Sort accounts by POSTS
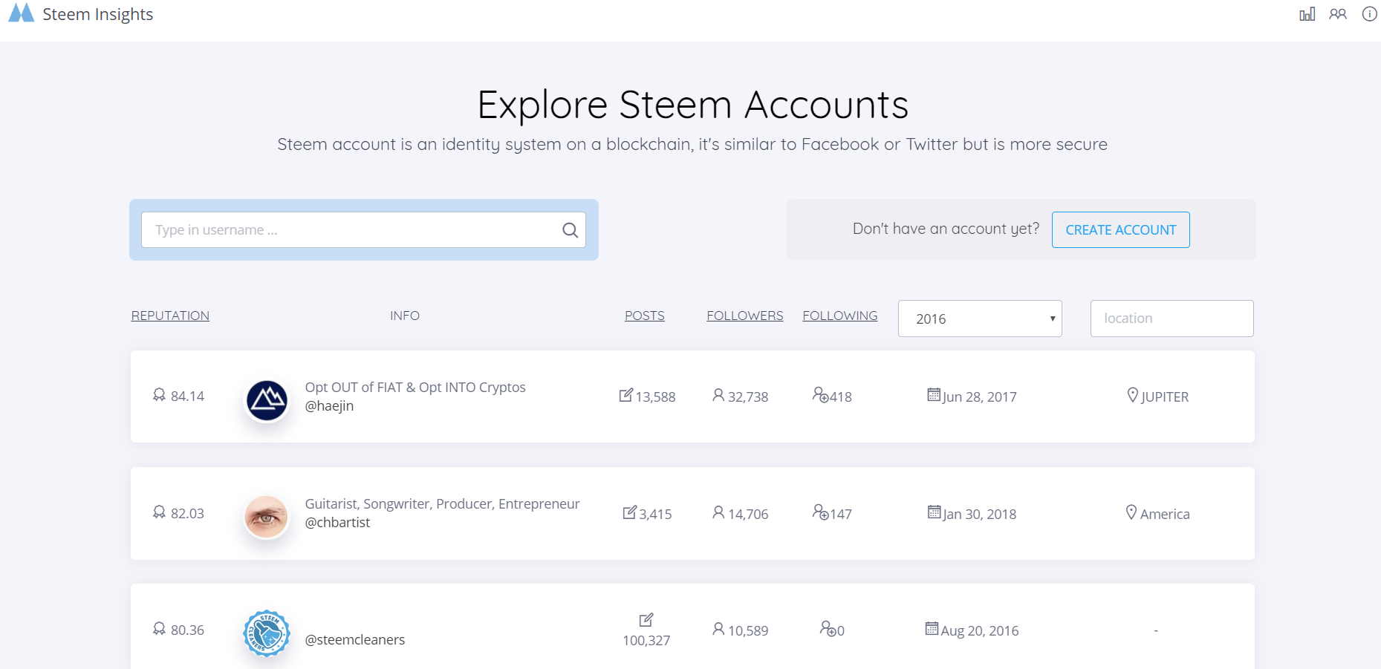Viewport: 1381px width, 669px height. [644, 316]
